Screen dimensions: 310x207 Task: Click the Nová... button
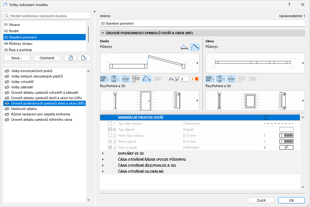click(x=17, y=58)
